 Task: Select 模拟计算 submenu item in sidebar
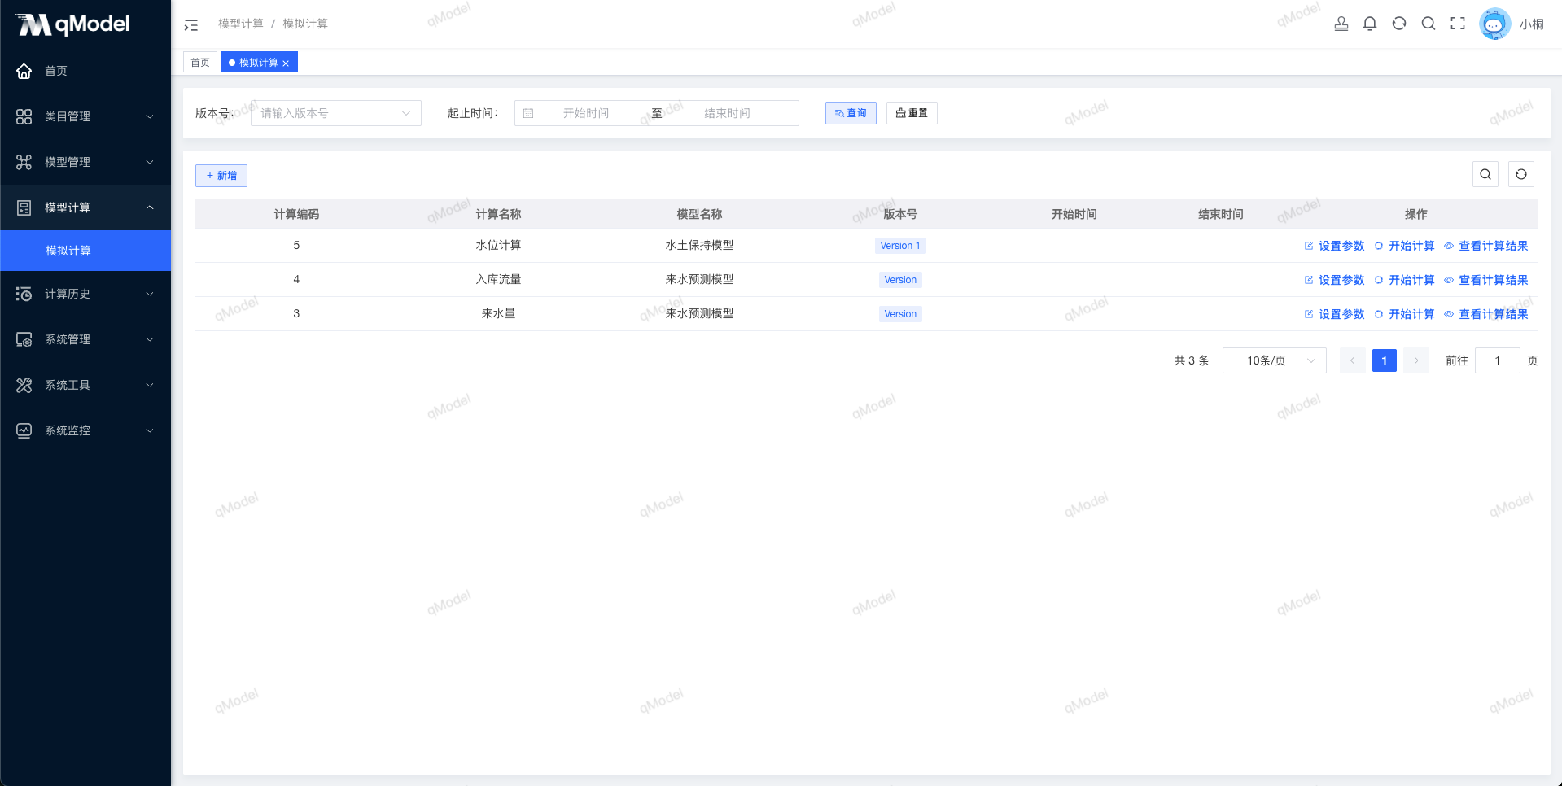(x=85, y=251)
